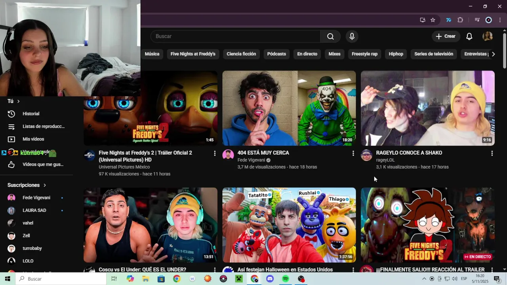Click the ESP language indicator
The width and height of the screenshot is (507, 285).
[464, 279]
